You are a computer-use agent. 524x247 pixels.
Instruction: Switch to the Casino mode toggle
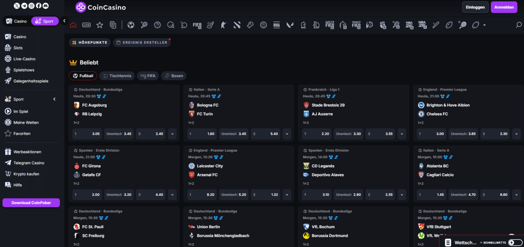17,21
